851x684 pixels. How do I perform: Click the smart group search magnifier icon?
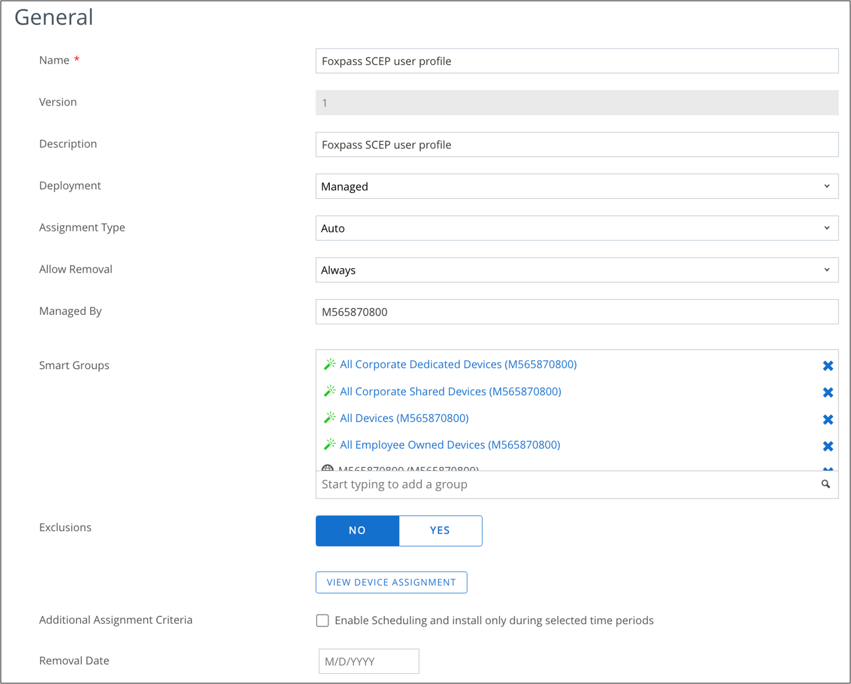click(825, 484)
